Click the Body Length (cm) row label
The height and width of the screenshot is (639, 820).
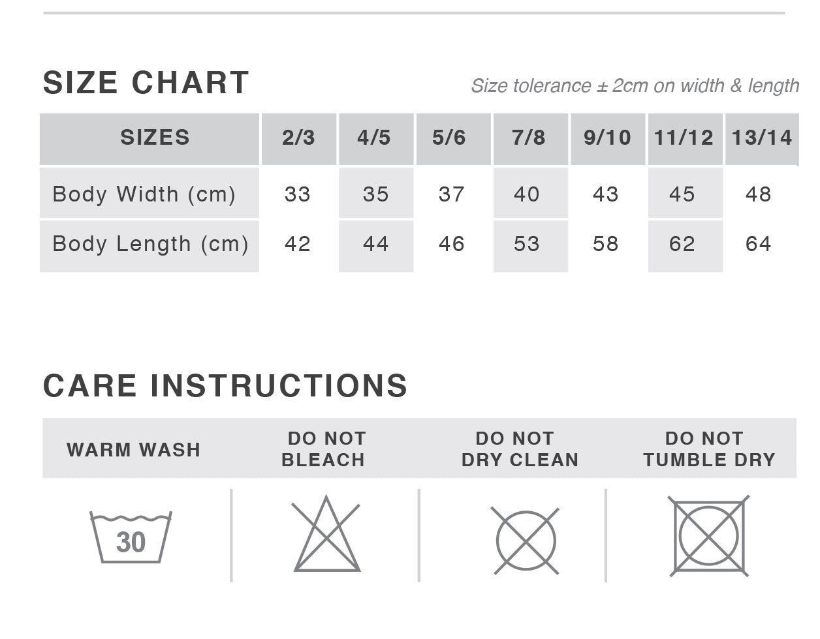(x=150, y=244)
